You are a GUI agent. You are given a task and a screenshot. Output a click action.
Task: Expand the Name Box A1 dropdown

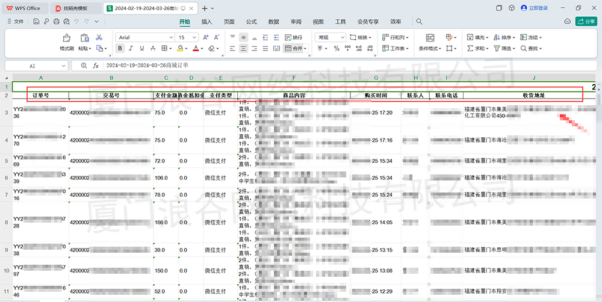(64, 66)
